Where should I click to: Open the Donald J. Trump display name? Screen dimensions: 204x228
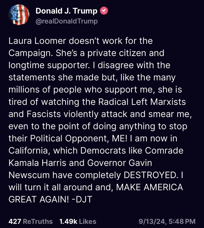(67, 11)
